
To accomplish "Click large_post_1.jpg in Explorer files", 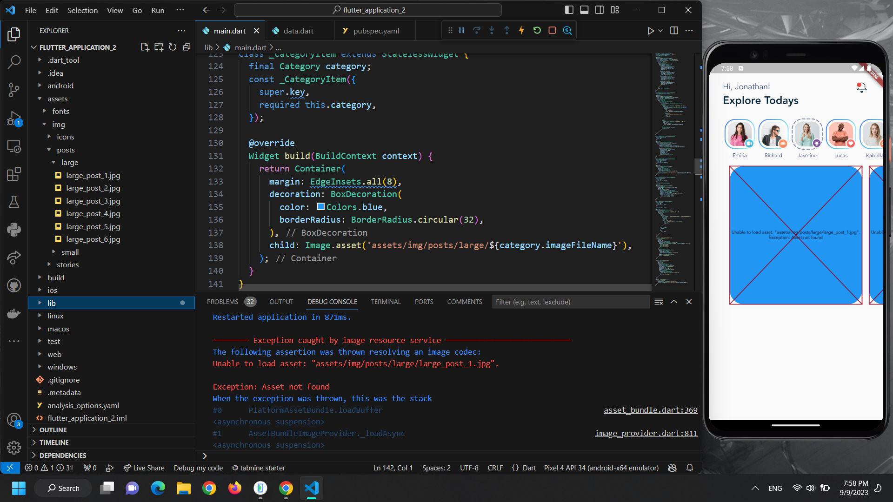I will coord(93,175).
